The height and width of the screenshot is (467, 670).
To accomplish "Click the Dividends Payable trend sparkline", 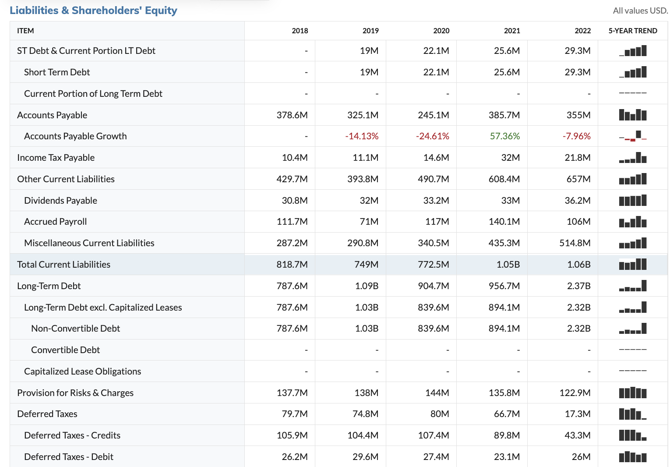I will [x=633, y=200].
